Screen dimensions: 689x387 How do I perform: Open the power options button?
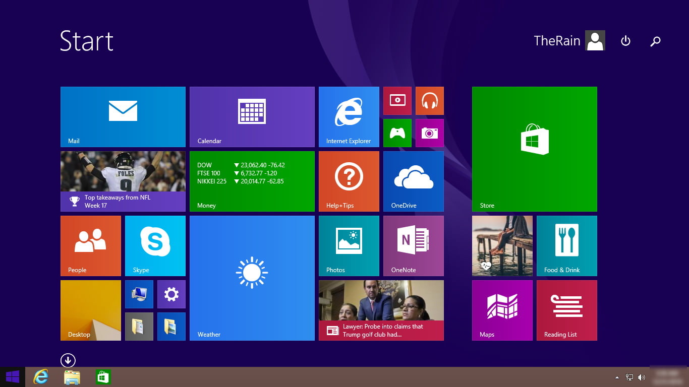[x=625, y=41]
